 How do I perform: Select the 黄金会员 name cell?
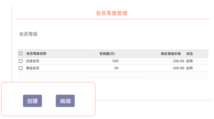pyautogui.click(x=33, y=68)
